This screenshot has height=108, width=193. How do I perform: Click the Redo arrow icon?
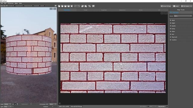tap(78, 6)
